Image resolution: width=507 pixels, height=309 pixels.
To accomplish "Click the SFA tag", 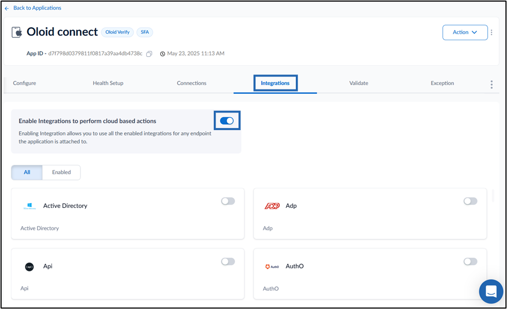I will click(x=145, y=32).
